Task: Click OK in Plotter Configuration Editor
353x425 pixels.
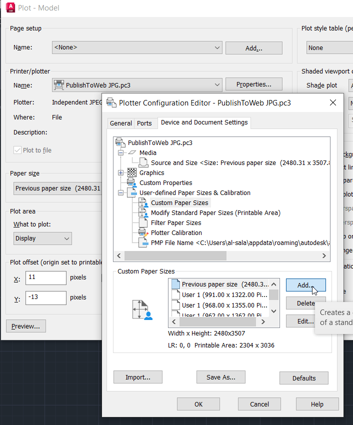Action: pos(198,404)
